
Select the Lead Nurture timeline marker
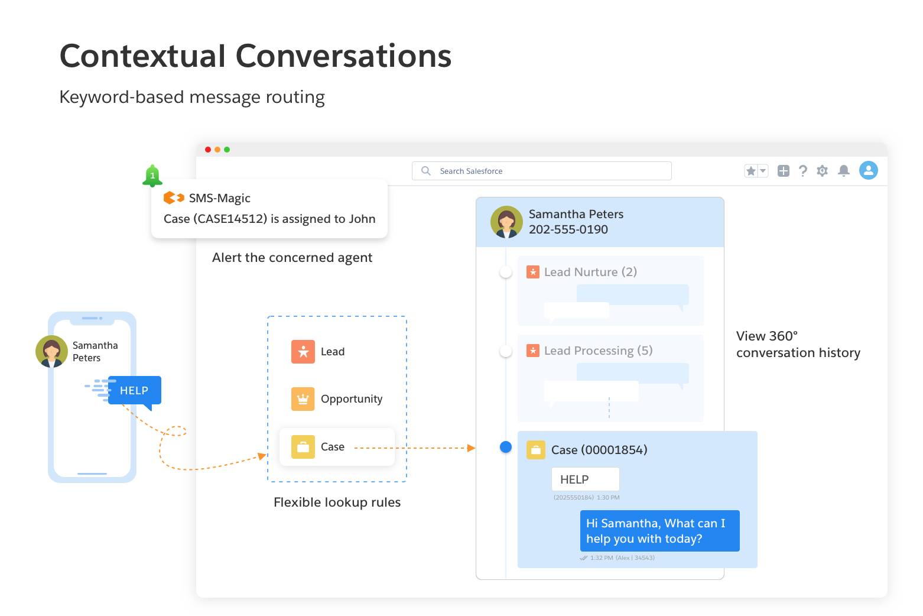(x=506, y=272)
